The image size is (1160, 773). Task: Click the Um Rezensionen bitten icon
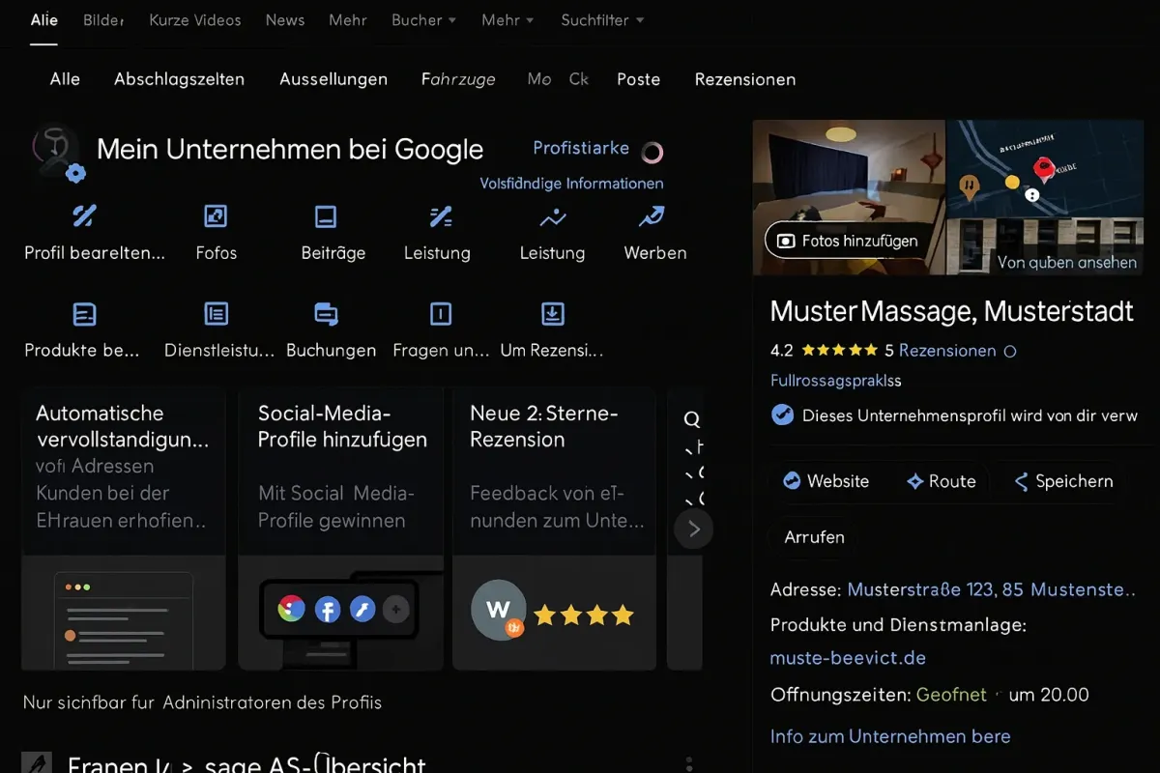[553, 313]
